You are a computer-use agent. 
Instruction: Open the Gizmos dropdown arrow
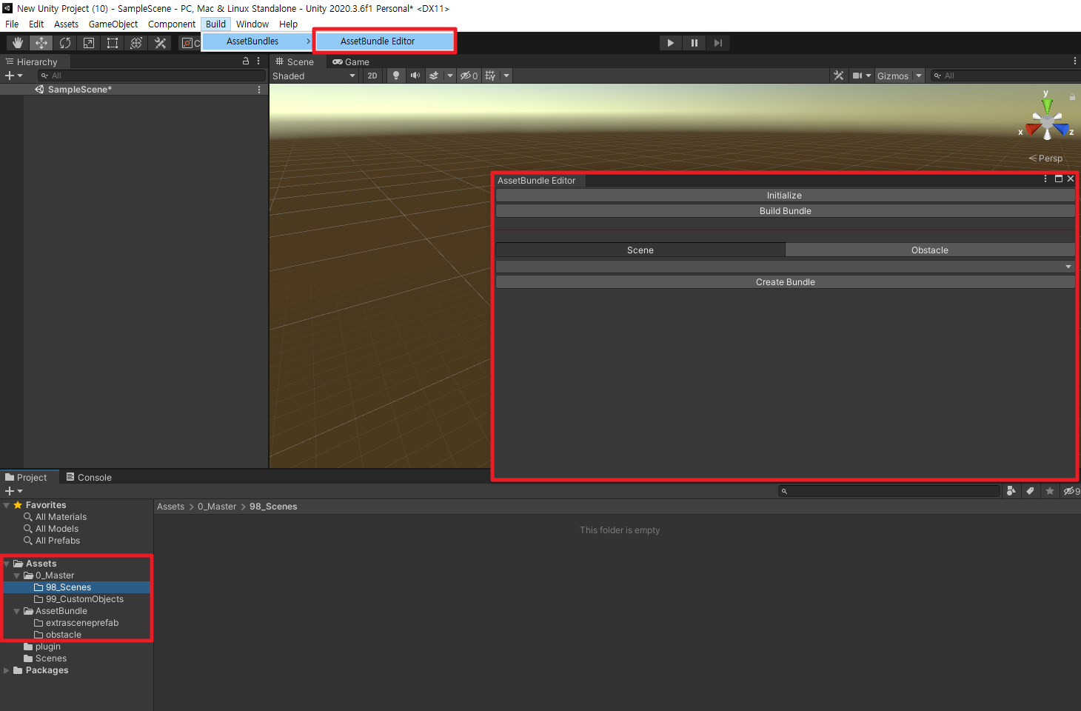pos(919,76)
